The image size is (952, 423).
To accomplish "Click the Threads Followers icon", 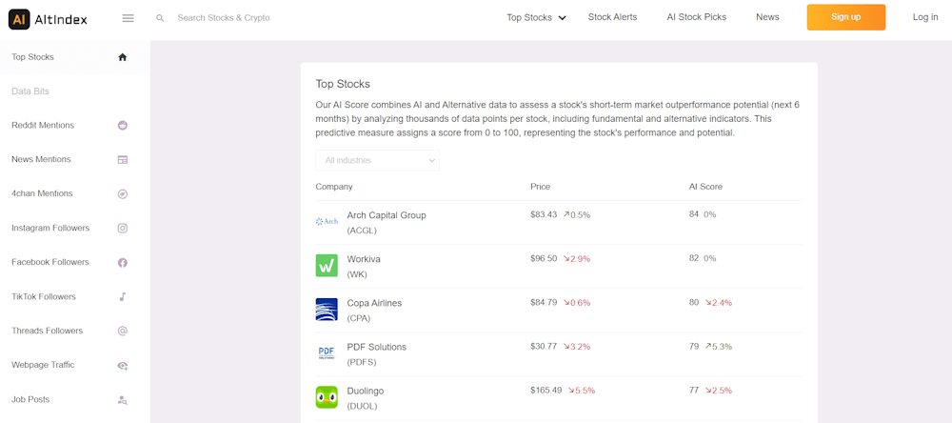I will pyautogui.click(x=123, y=332).
